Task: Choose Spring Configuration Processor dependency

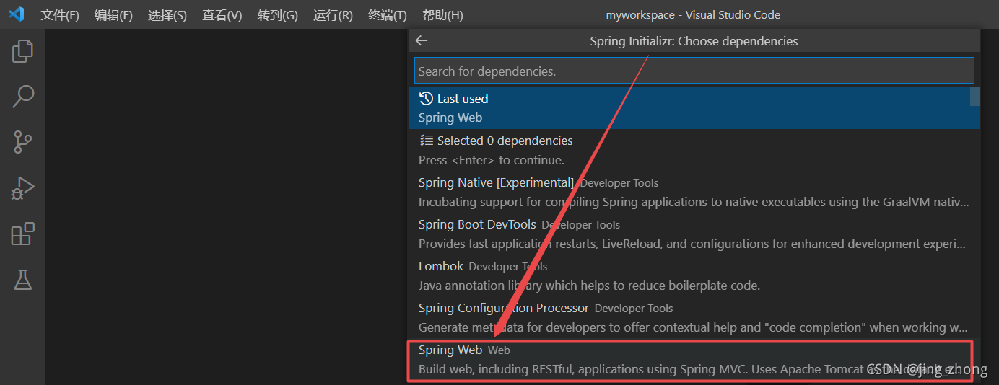Action: pyautogui.click(x=694, y=317)
